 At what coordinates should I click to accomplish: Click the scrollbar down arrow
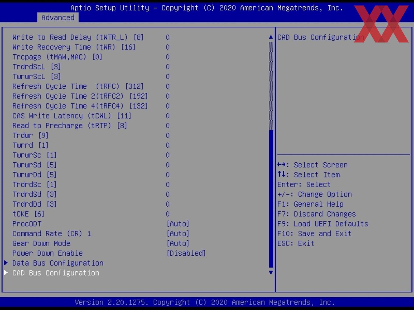coord(271,273)
